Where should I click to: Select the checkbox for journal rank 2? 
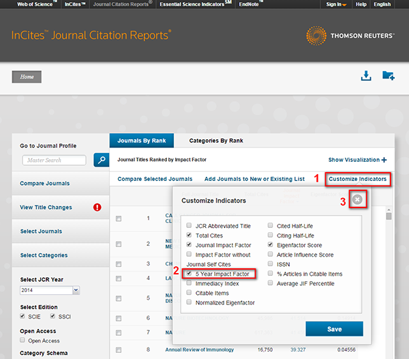tap(119, 244)
